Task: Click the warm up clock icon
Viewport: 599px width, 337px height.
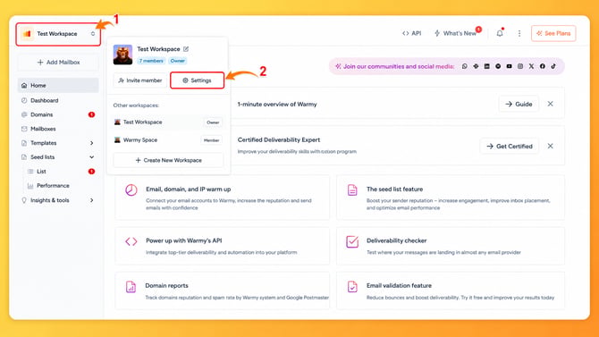Action: (131, 190)
